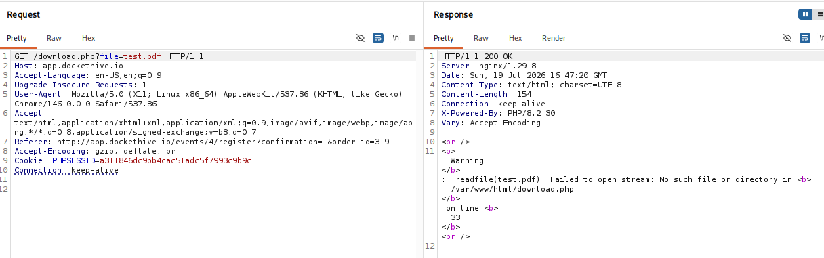Image resolution: width=824 pixels, height=258 pixels.
Task: Click the readfile(test.pdf) error message line
Action: (x=626, y=179)
